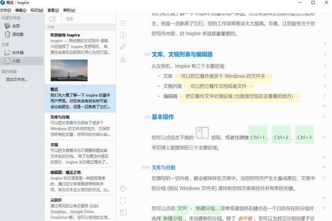Minimize the Inspire window
The width and height of the screenshot is (332, 221).
[300, 2]
